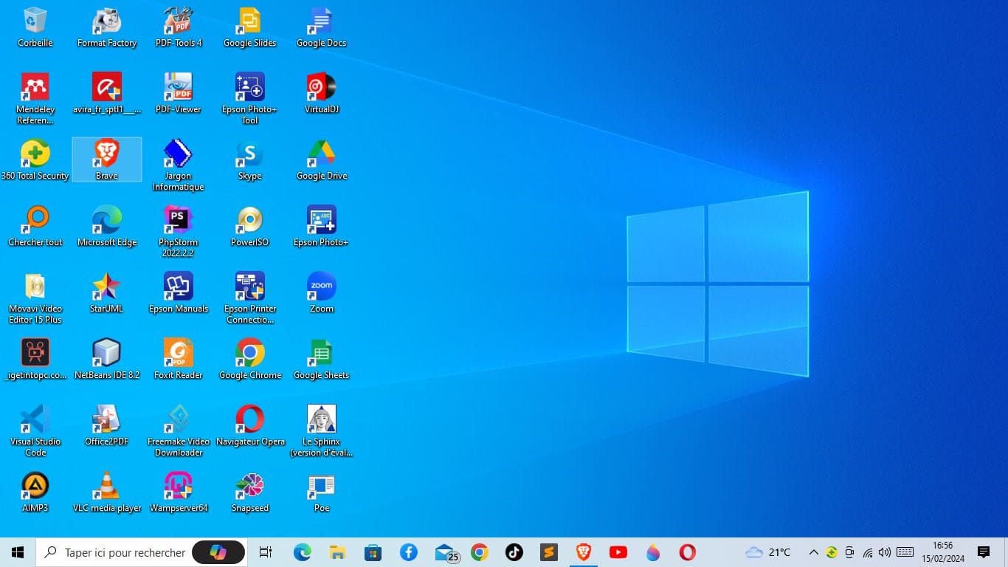Start Wampserver64
This screenshot has height=567, width=1008.
(178, 484)
